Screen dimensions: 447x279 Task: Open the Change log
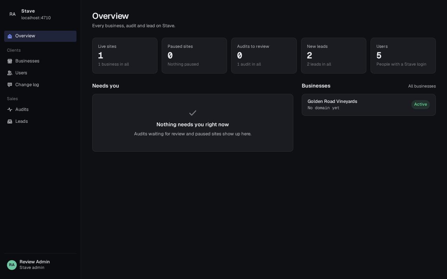click(x=40, y=85)
